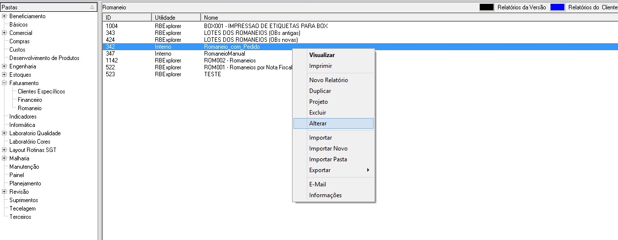Click the blue Relatórios do Cliente swatch
Viewport: 618px width, 240px height.
click(557, 7)
